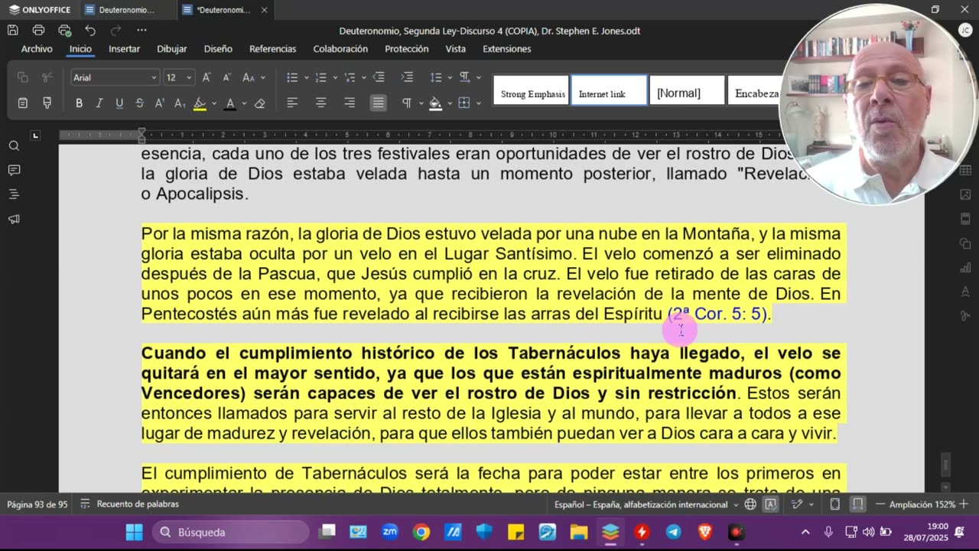Switch to the Referencias tab
Screen dimensions: 979x551
[x=272, y=49]
